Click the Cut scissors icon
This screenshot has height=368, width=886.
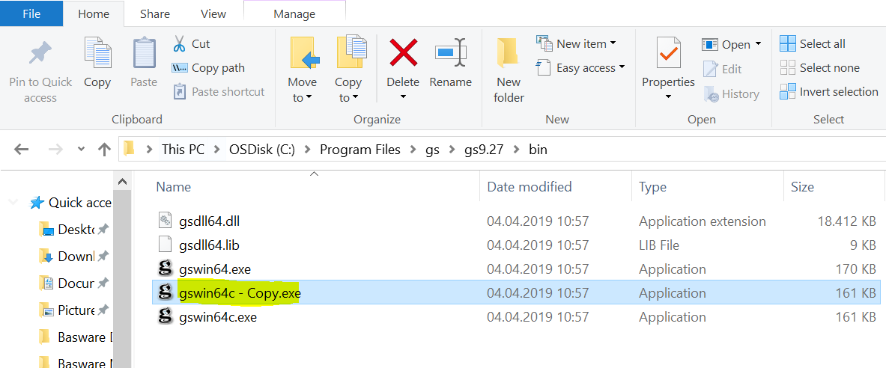click(180, 43)
